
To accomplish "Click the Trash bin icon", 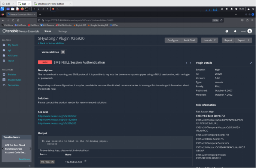I will (4, 61).
